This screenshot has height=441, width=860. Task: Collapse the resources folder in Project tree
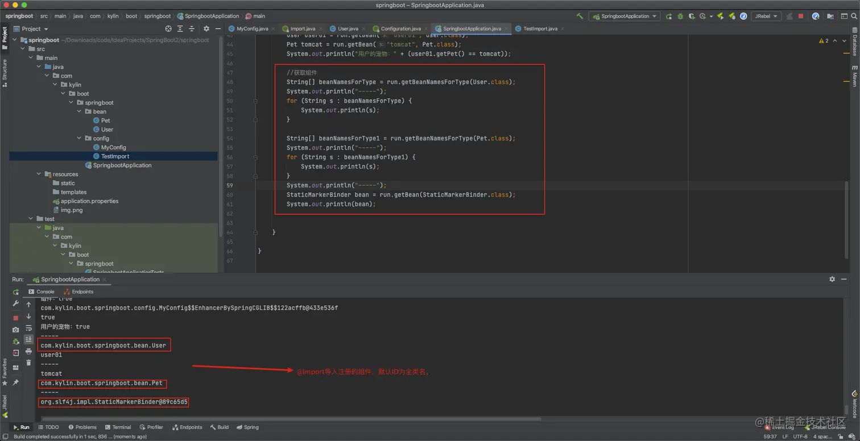click(x=39, y=174)
